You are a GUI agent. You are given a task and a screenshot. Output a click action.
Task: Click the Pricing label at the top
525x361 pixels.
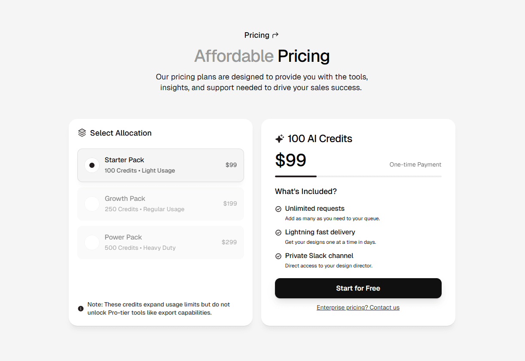click(256, 35)
